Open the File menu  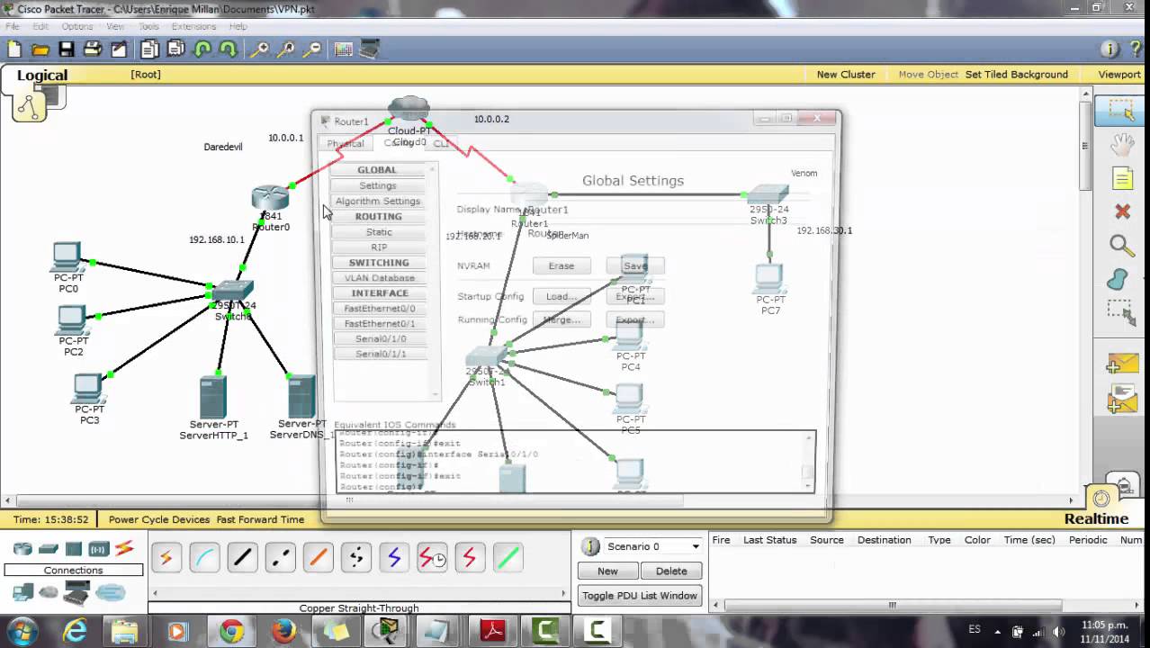tap(13, 26)
